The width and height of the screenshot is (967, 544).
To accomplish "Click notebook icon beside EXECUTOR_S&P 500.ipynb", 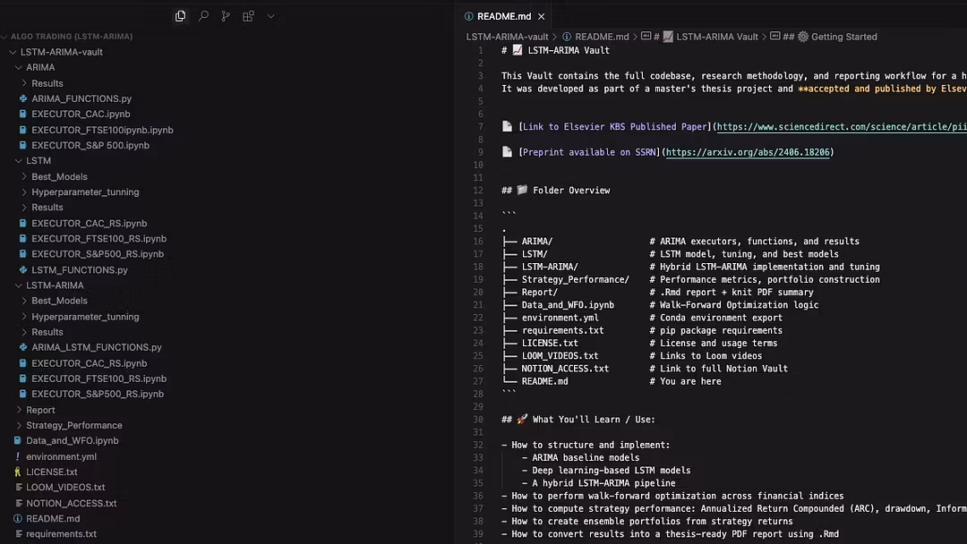I will pos(22,146).
